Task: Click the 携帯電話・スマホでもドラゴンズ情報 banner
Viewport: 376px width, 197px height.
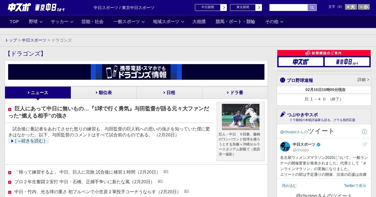Action: pos(136,72)
